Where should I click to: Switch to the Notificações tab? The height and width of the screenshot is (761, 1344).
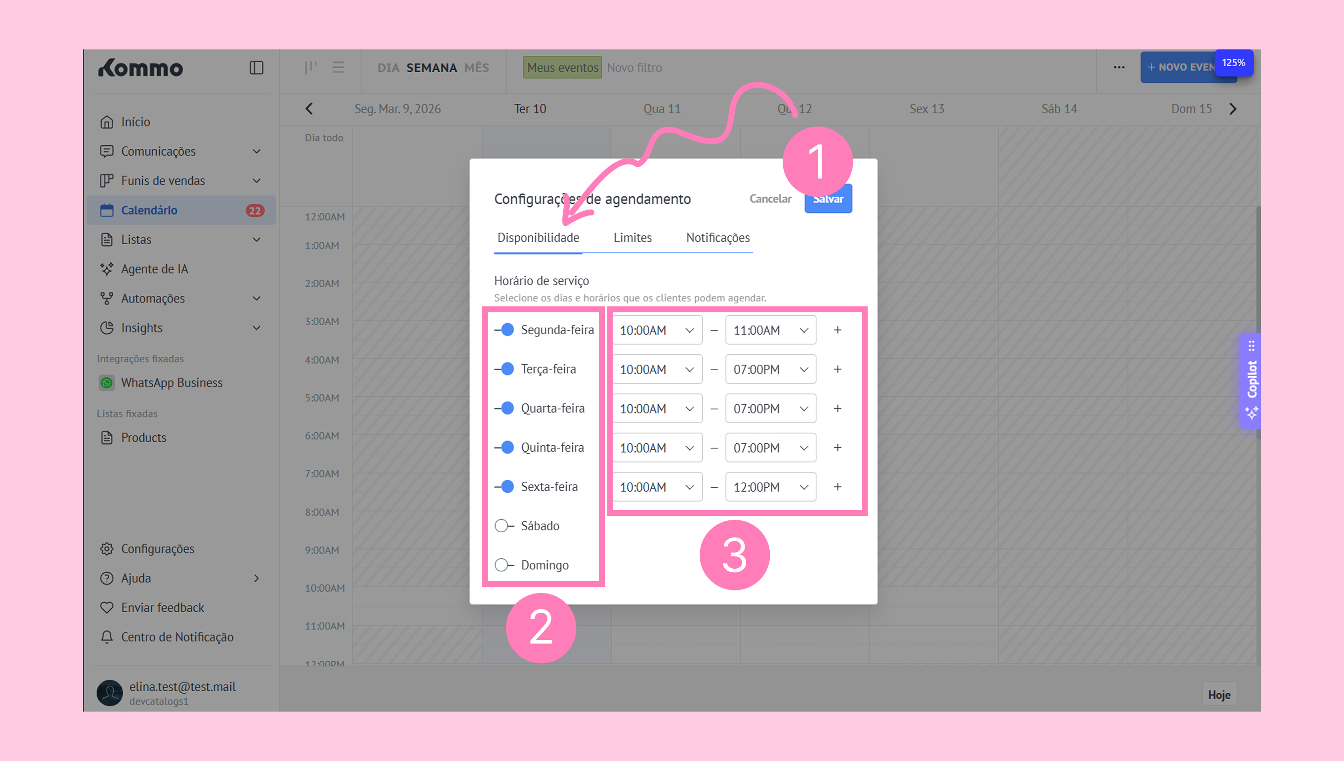pyautogui.click(x=717, y=238)
